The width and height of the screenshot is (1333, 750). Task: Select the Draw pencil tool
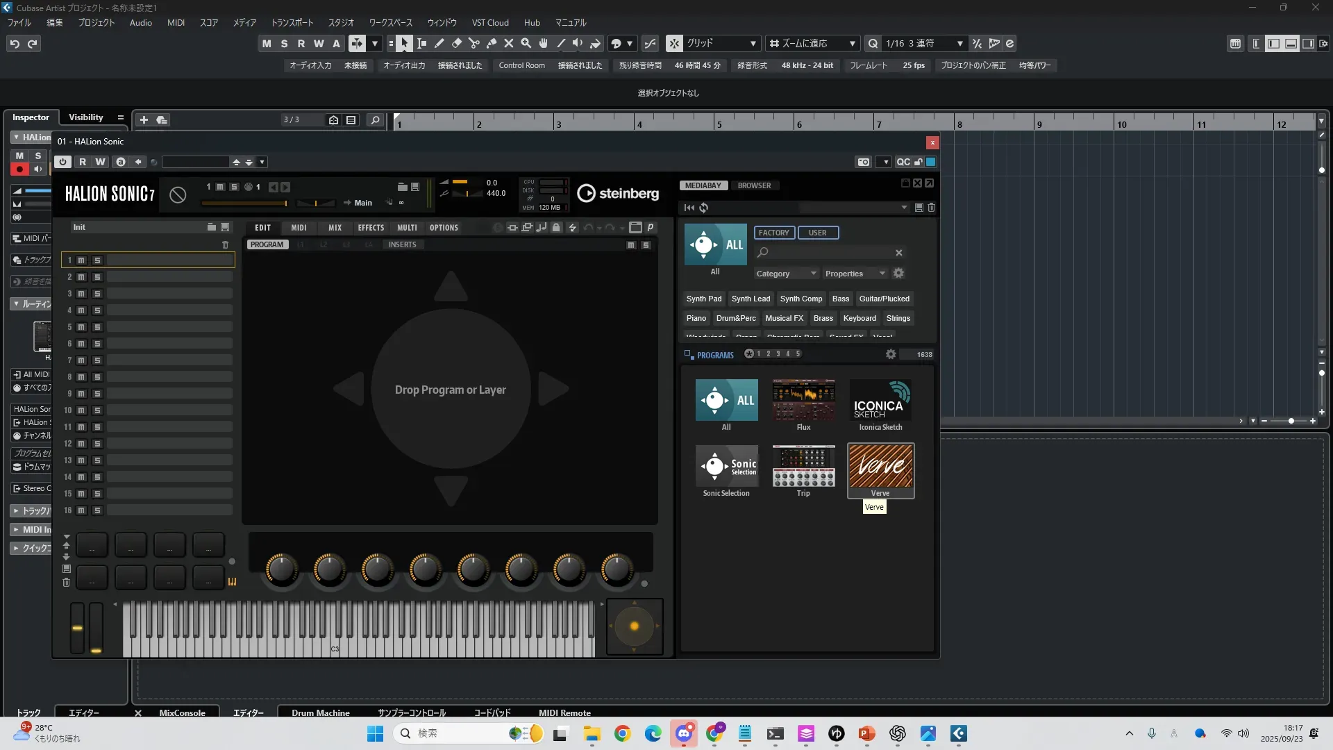click(x=439, y=44)
